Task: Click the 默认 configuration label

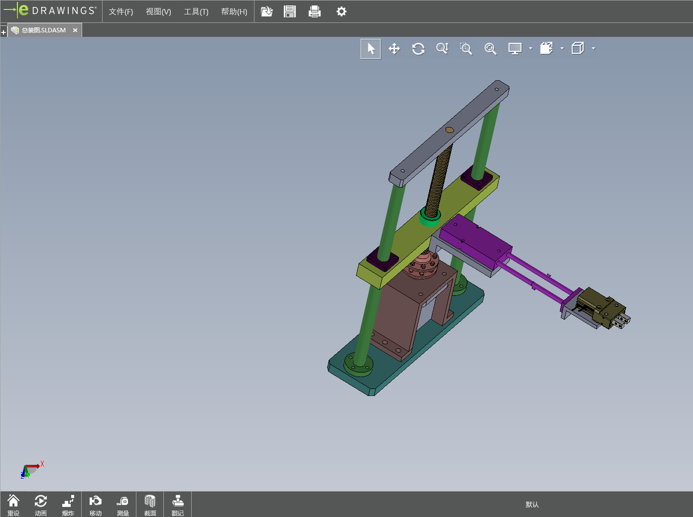Action: point(532,505)
